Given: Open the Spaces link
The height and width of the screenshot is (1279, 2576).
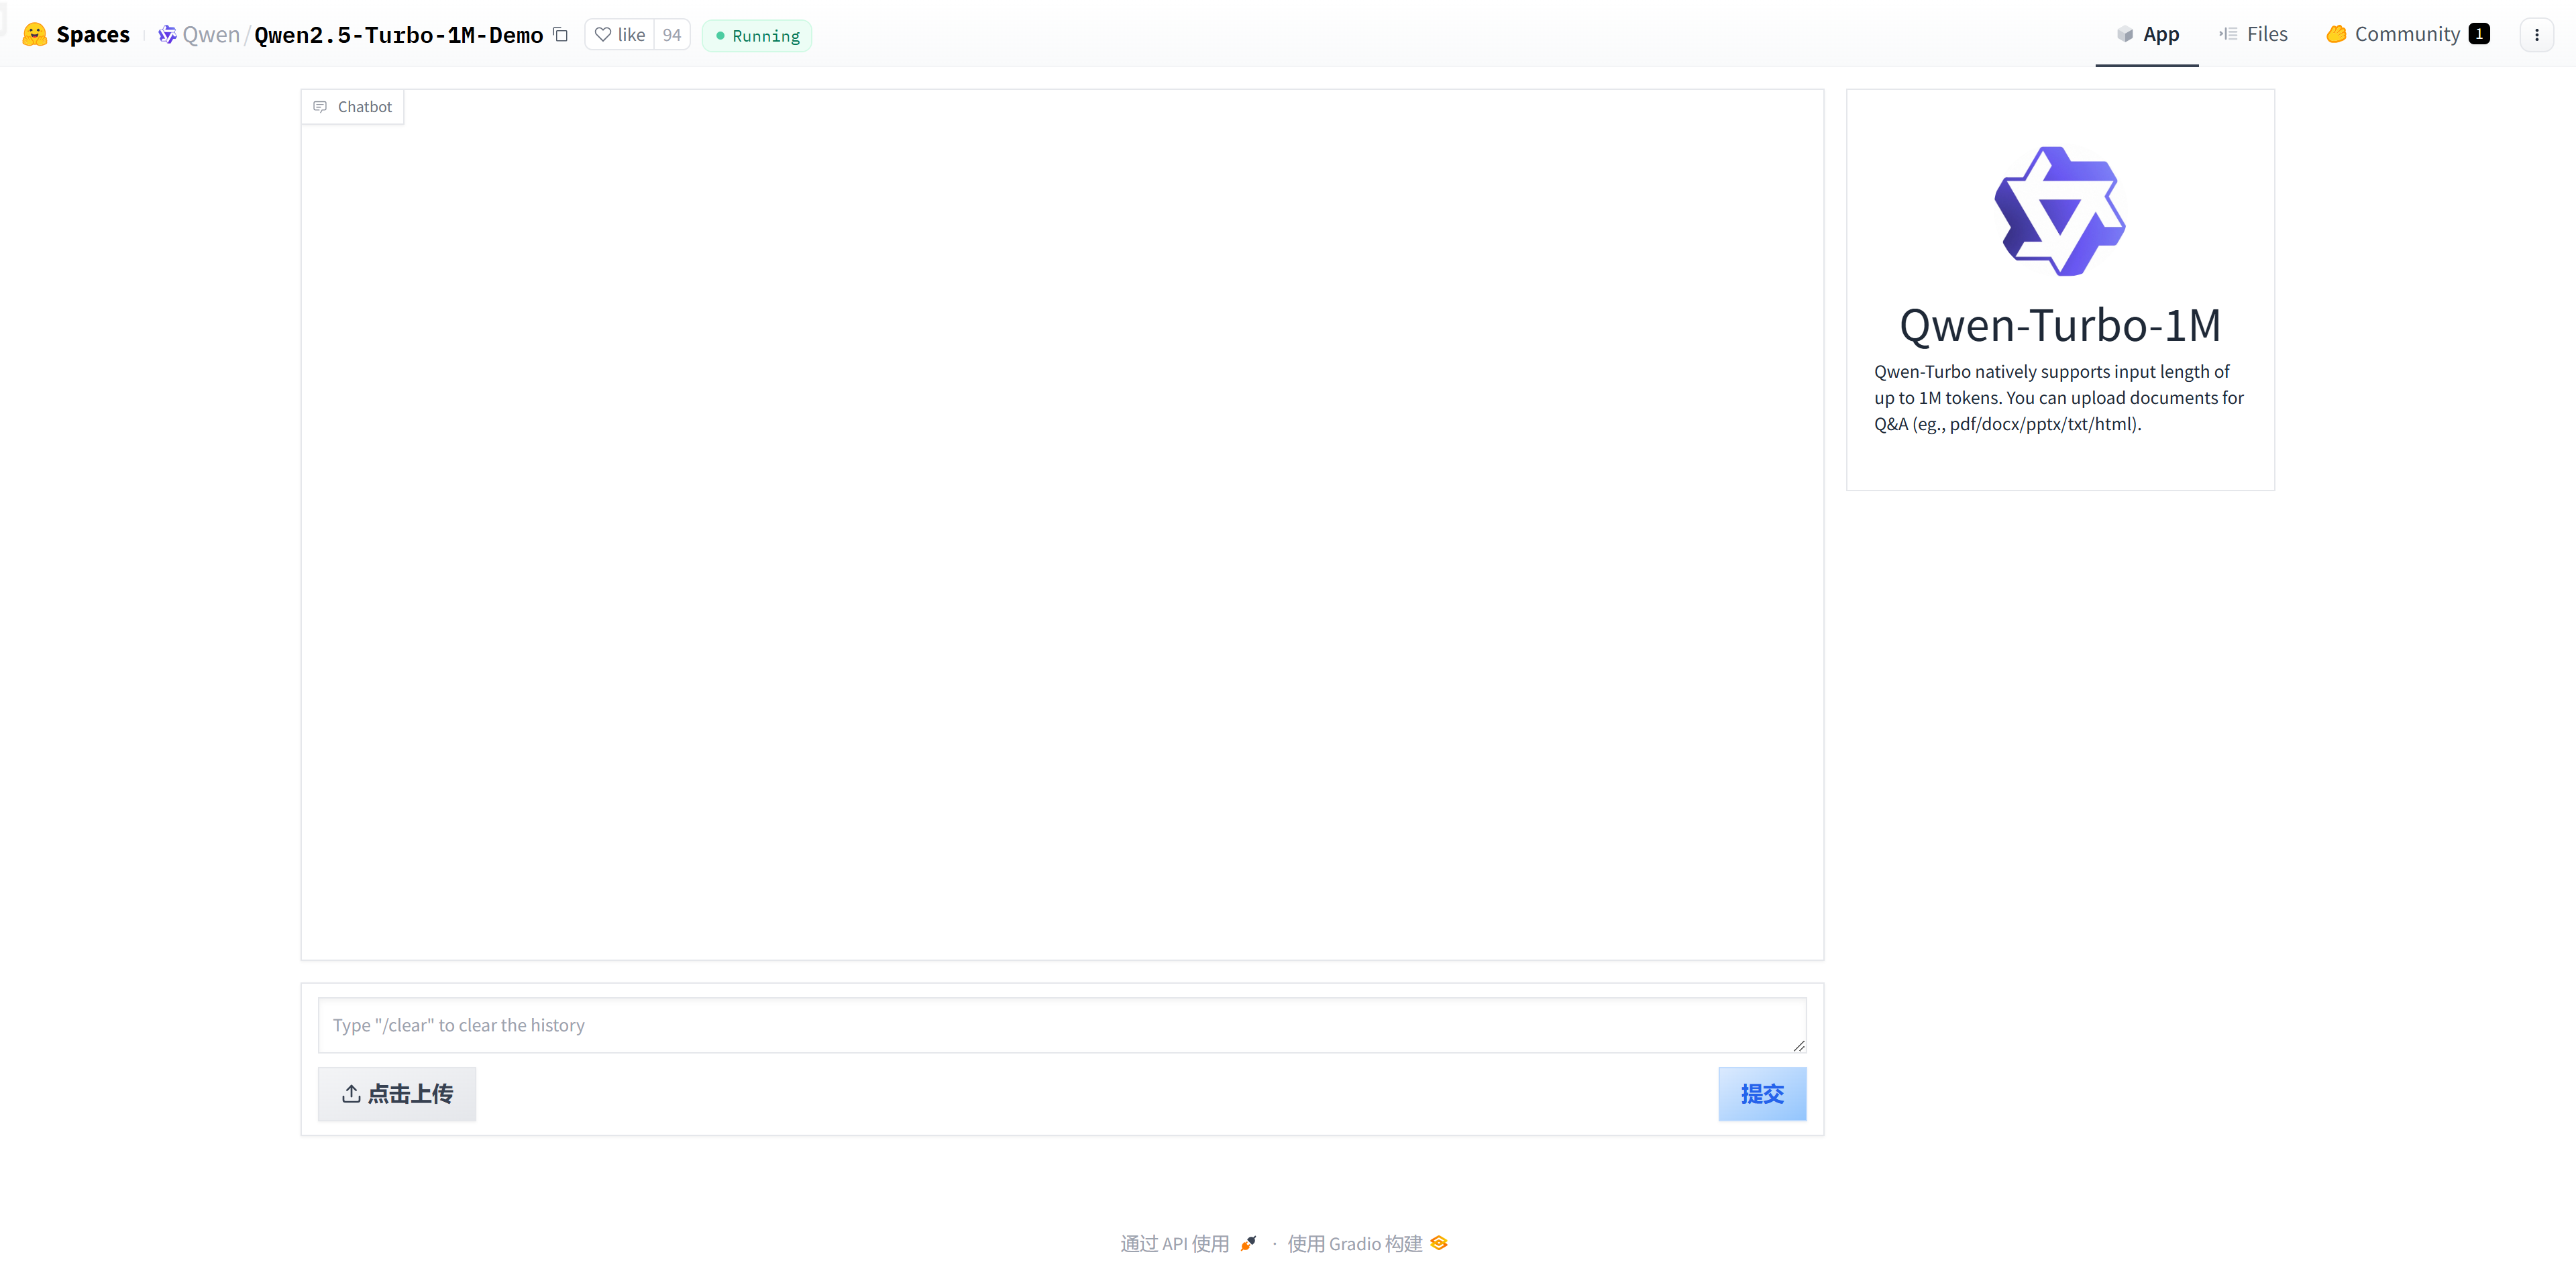Looking at the screenshot, I should [x=93, y=35].
